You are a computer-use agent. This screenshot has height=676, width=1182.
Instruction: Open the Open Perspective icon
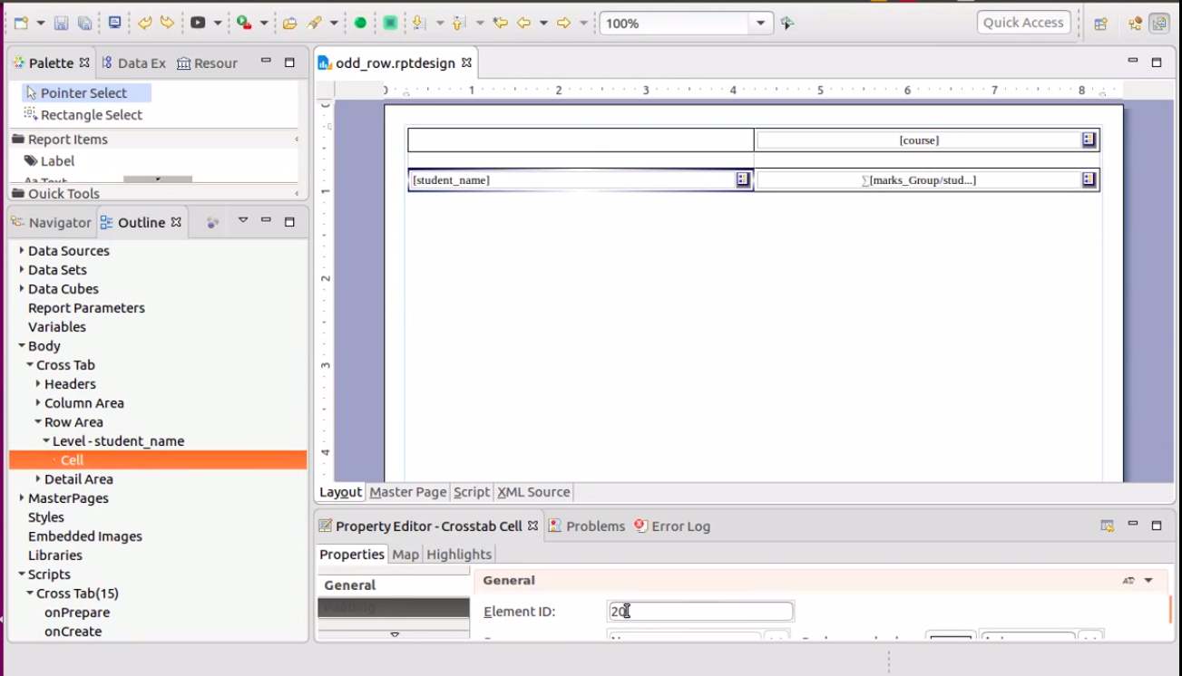(x=1100, y=24)
